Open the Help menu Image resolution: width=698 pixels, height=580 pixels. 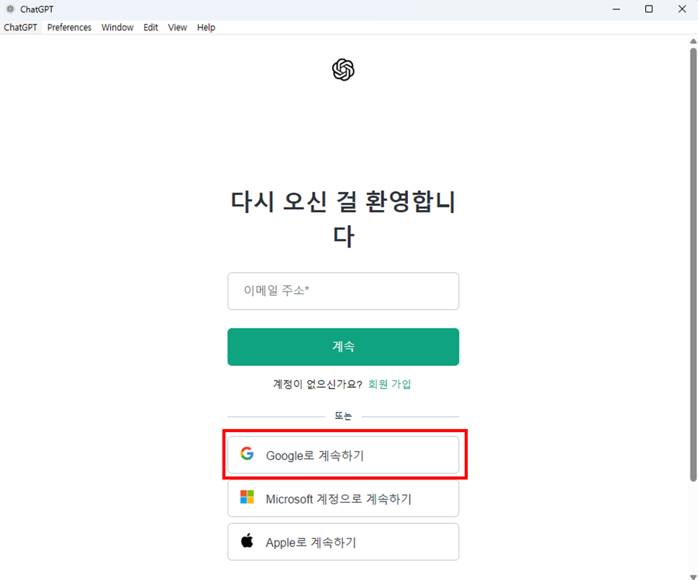coord(206,27)
